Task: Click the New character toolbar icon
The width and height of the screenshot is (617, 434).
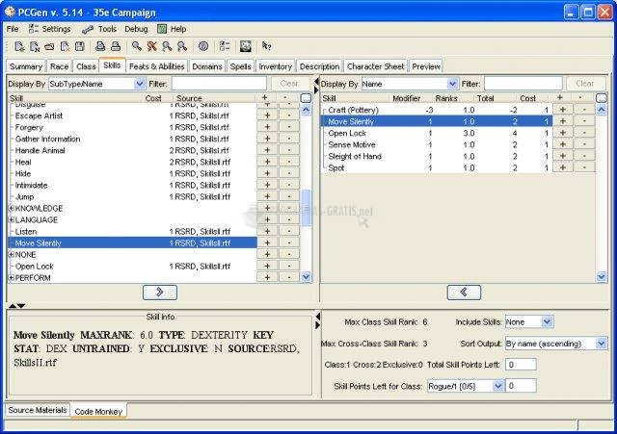Action: pos(19,46)
